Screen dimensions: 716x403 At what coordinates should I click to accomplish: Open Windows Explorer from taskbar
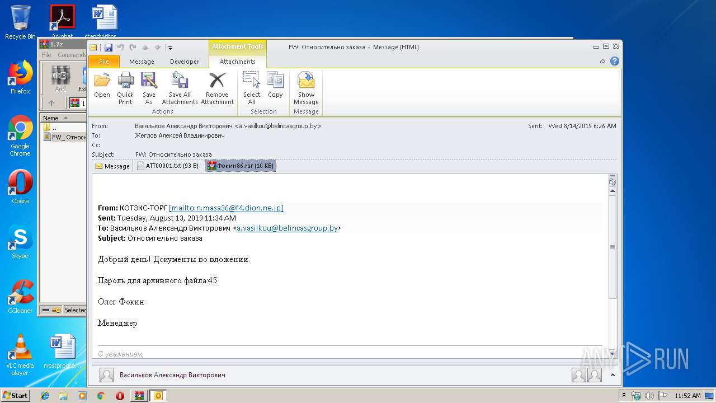click(x=63, y=396)
